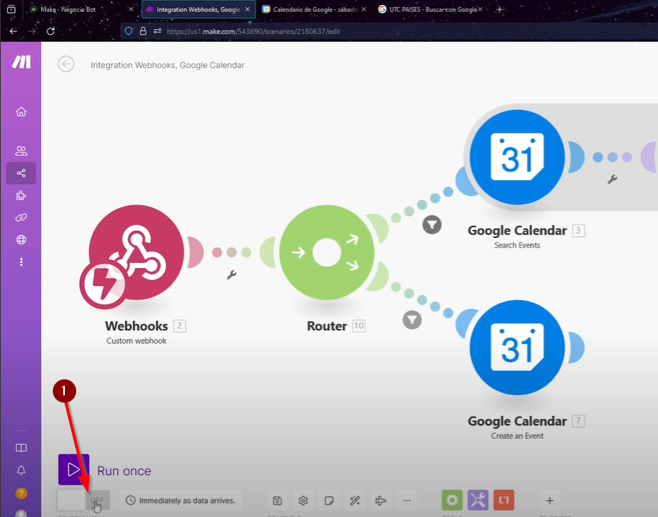Click the wrench icon after Webhooks module

(x=232, y=274)
